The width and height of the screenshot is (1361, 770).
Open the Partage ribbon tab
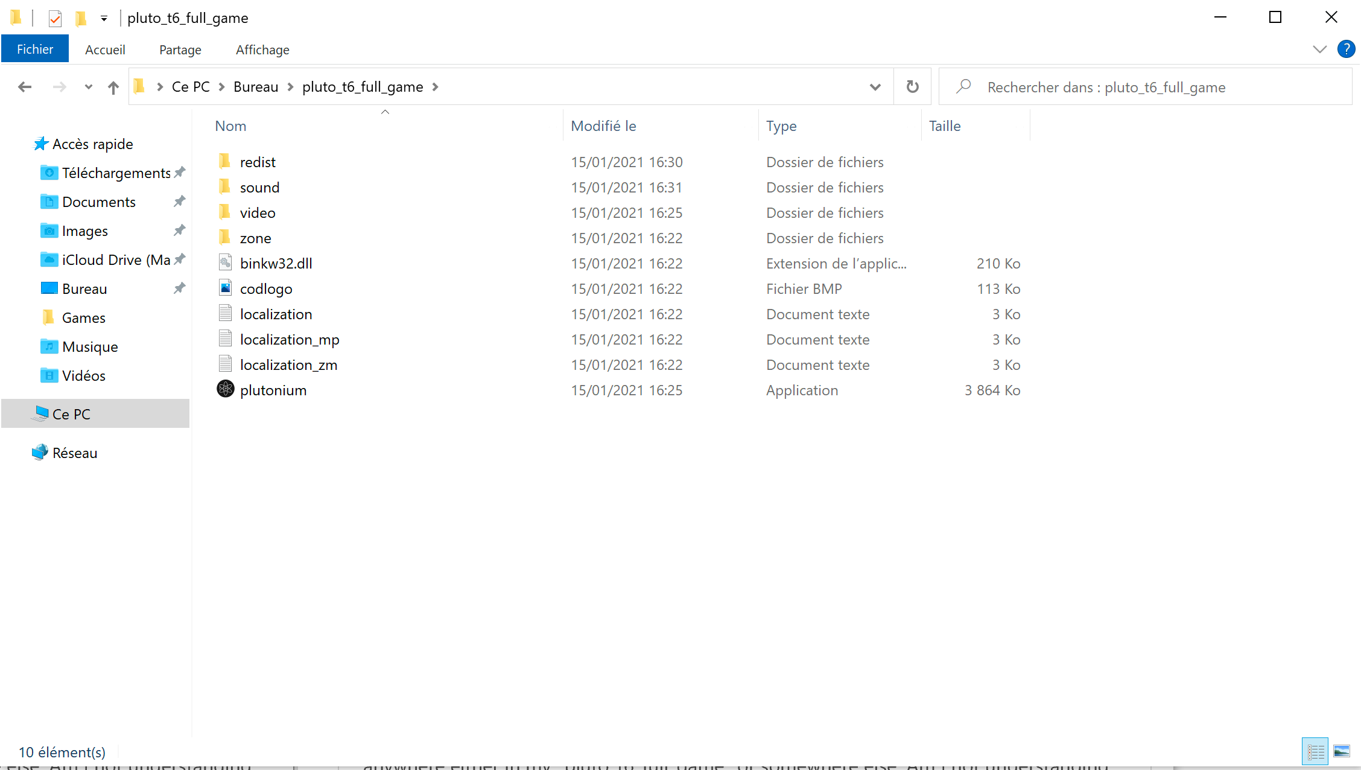pos(180,49)
